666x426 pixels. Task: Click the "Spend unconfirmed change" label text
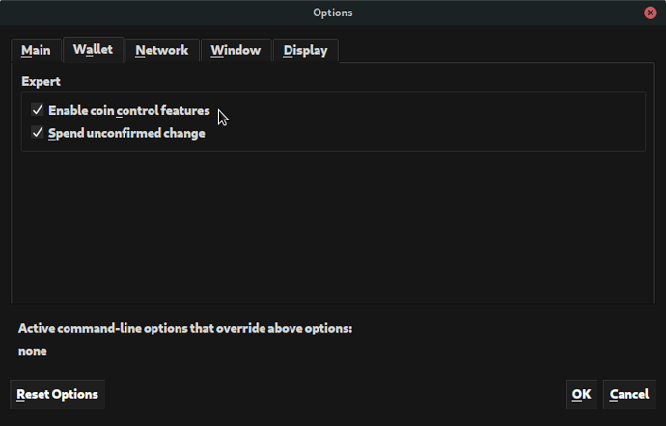[126, 133]
